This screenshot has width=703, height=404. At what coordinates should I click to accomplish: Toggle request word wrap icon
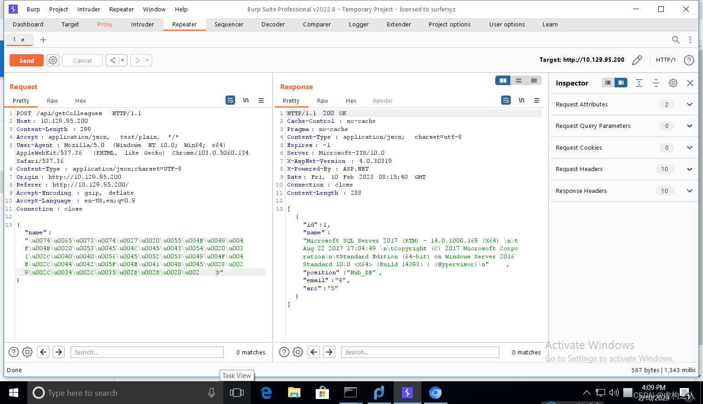(231, 100)
